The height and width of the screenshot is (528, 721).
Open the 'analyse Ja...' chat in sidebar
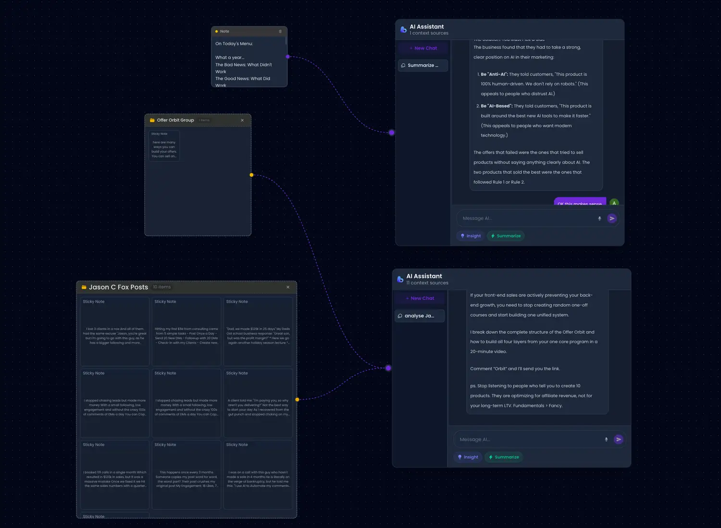[x=419, y=316]
